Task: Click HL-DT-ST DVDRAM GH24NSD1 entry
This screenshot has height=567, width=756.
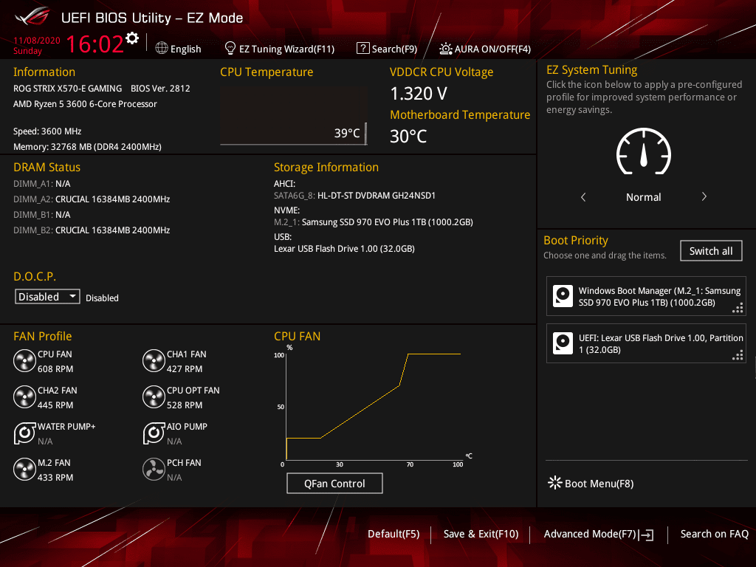Action: click(354, 195)
